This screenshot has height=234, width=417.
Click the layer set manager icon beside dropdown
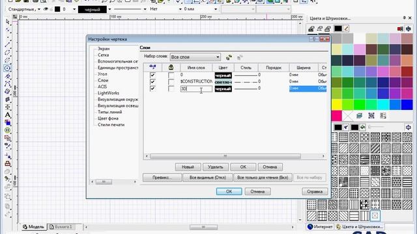tap(229, 57)
